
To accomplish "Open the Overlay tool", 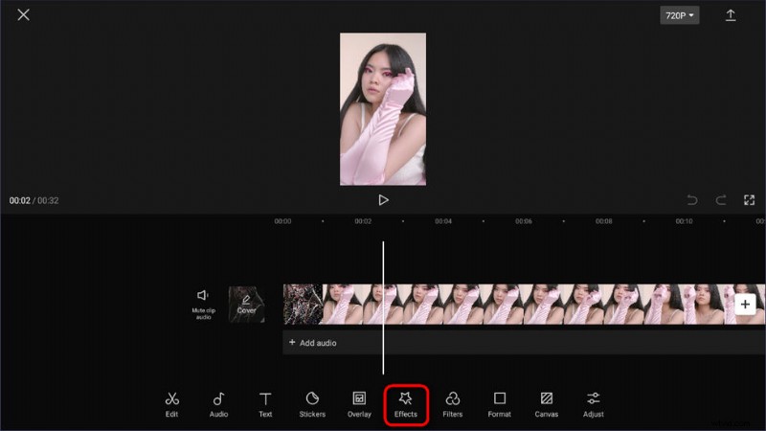I will [x=359, y=404].
